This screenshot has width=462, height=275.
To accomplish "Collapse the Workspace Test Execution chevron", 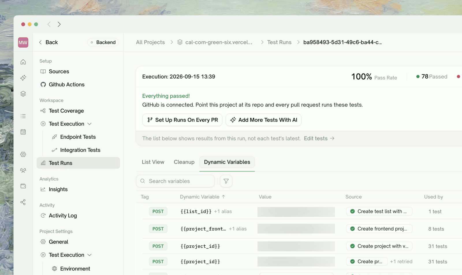I will [x=90, y=124].
